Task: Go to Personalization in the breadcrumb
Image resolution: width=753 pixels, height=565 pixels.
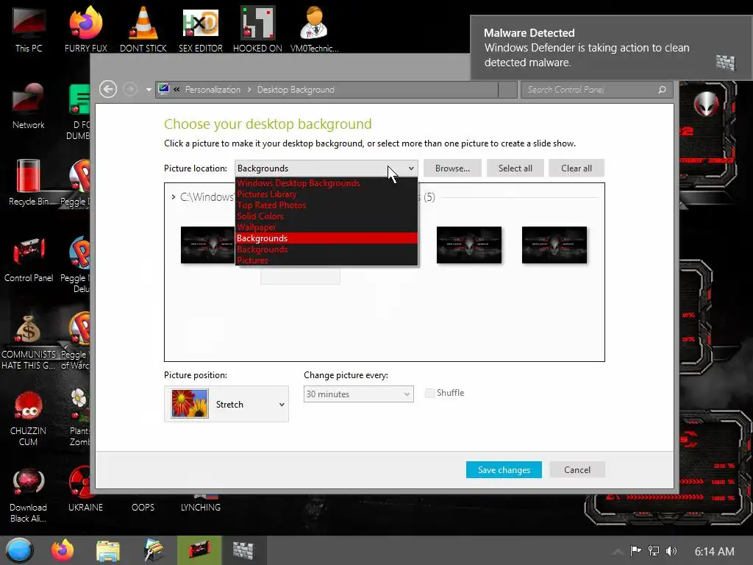Action: 213,89
